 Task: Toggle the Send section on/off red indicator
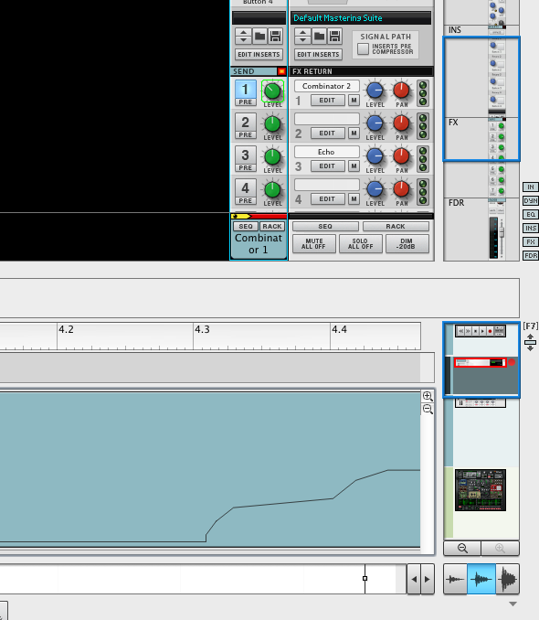[x=281, y=71]
